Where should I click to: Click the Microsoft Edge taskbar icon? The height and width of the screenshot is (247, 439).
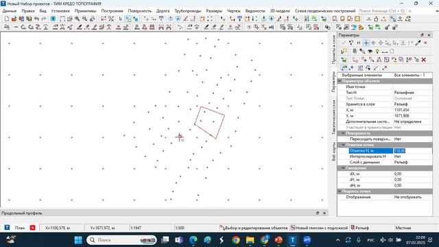[193, 240]
